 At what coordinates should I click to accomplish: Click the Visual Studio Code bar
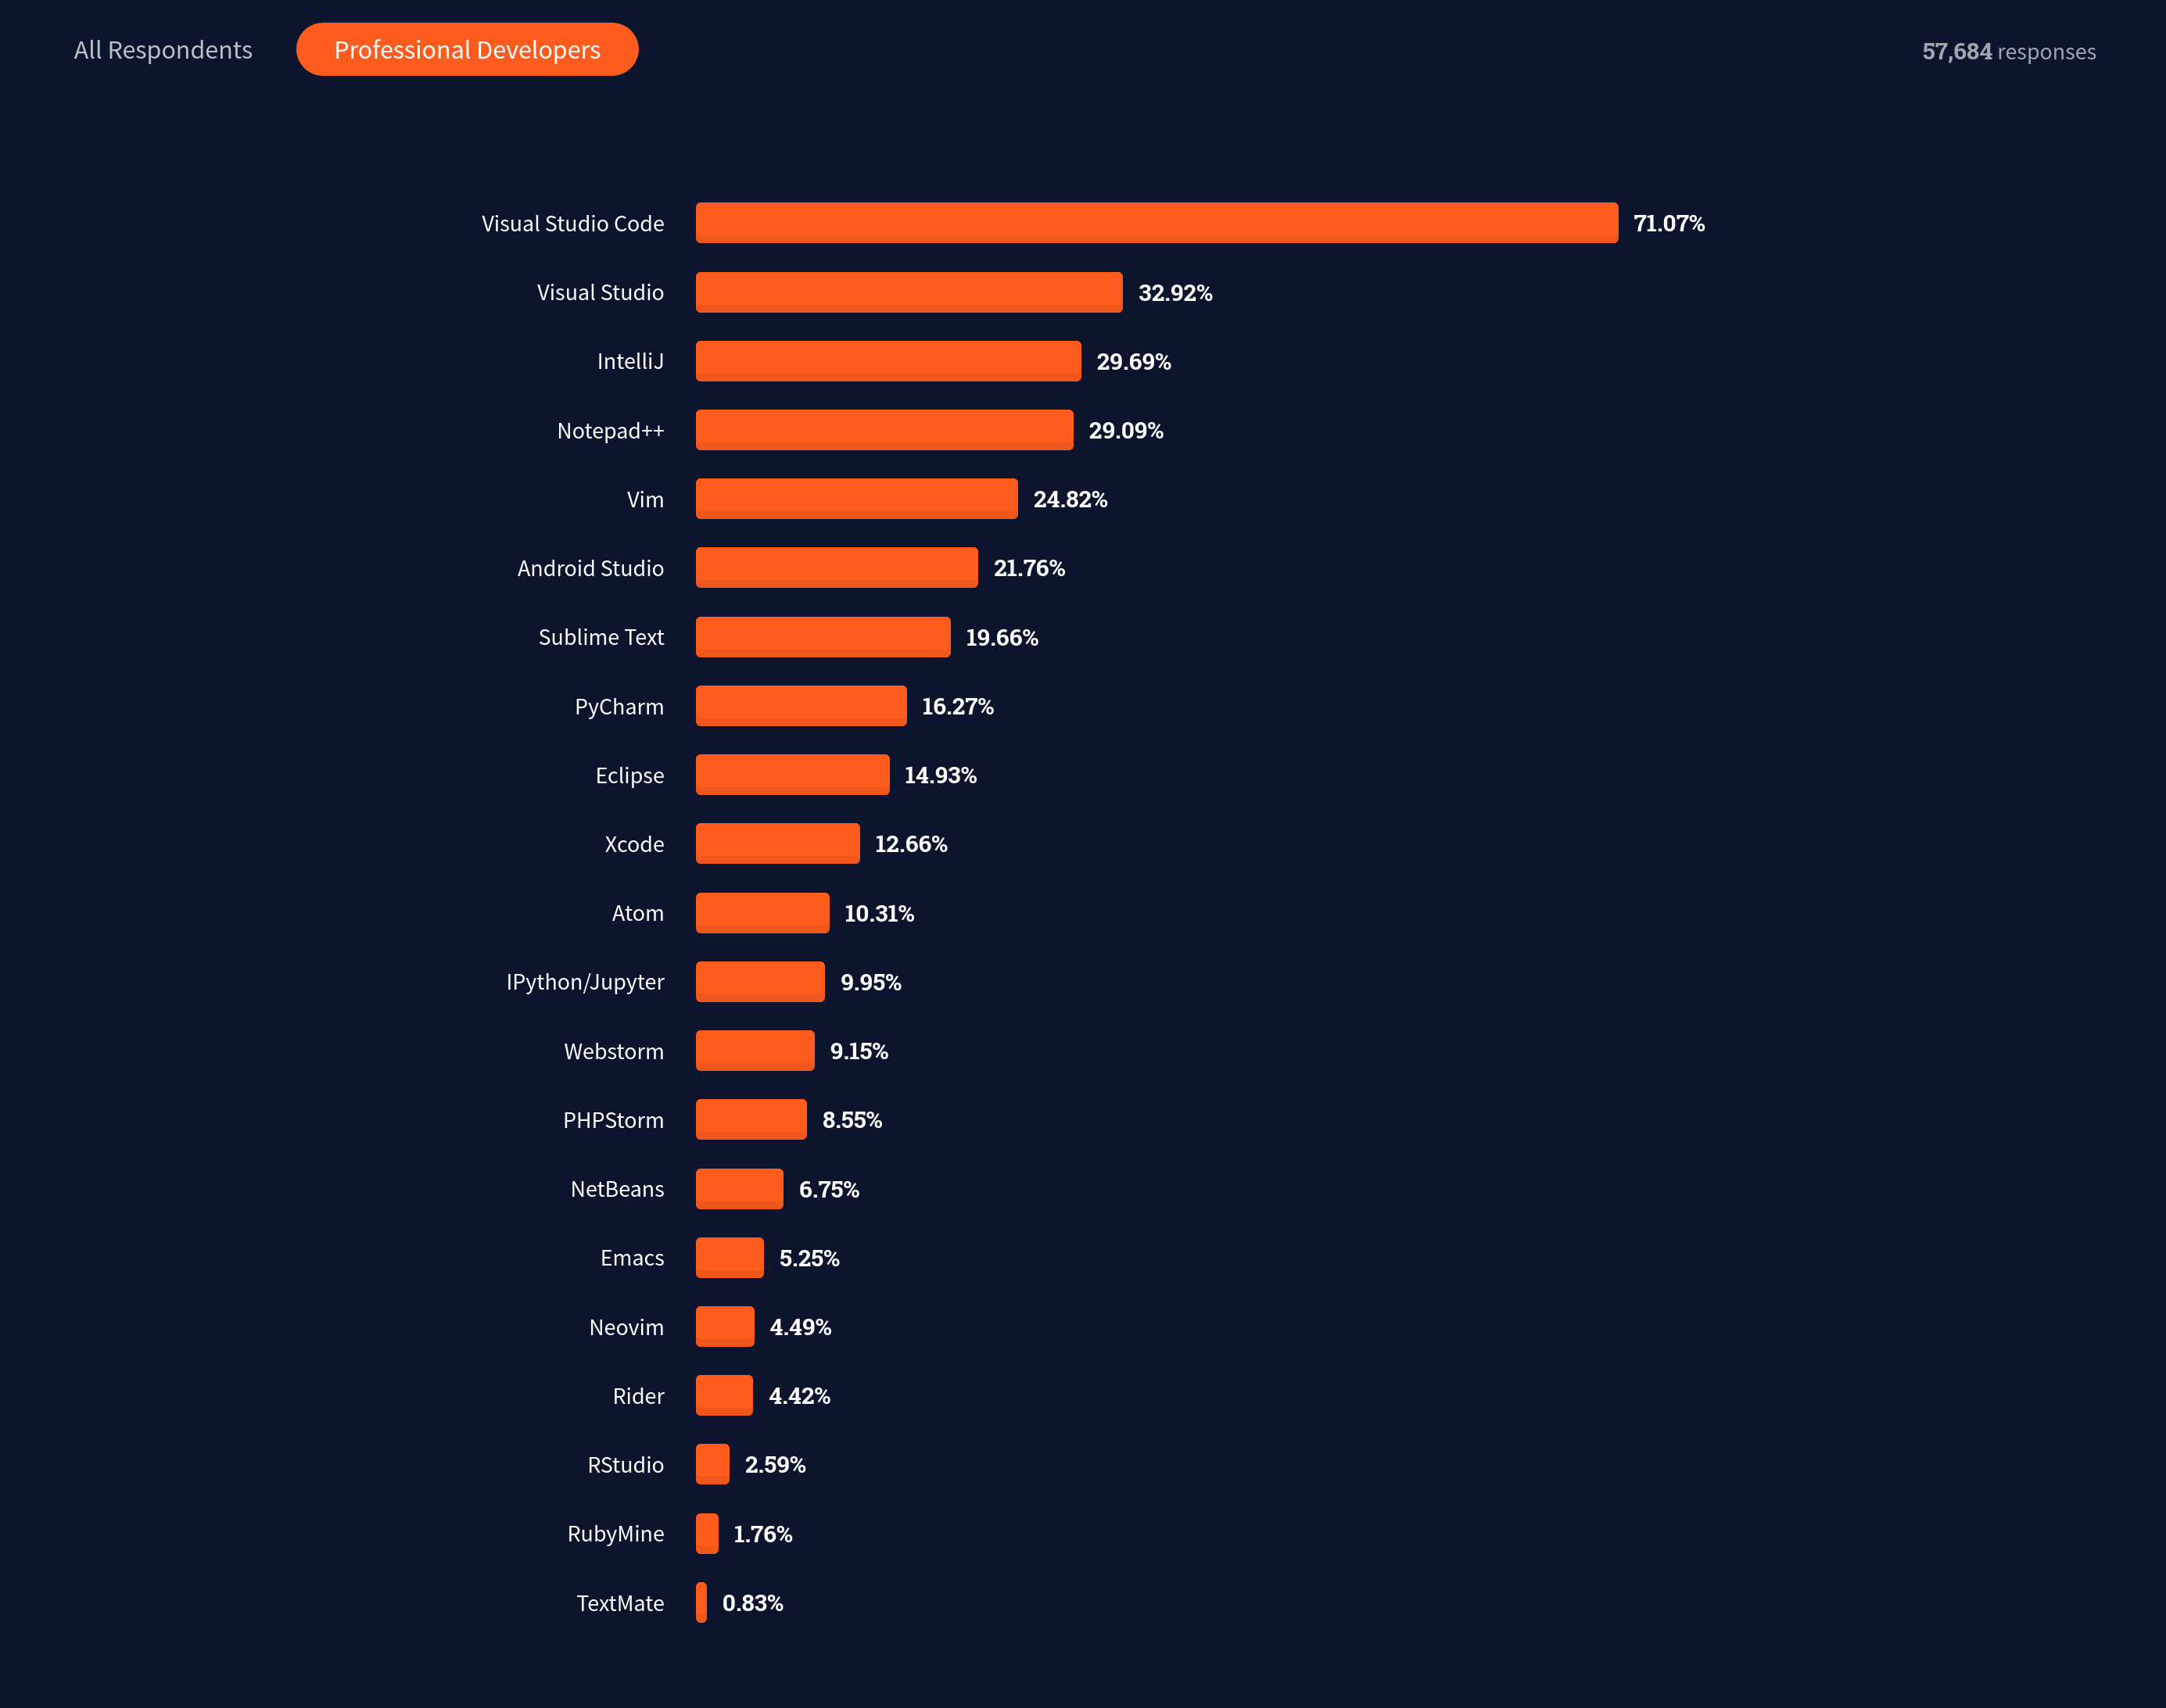point(1156,222)
